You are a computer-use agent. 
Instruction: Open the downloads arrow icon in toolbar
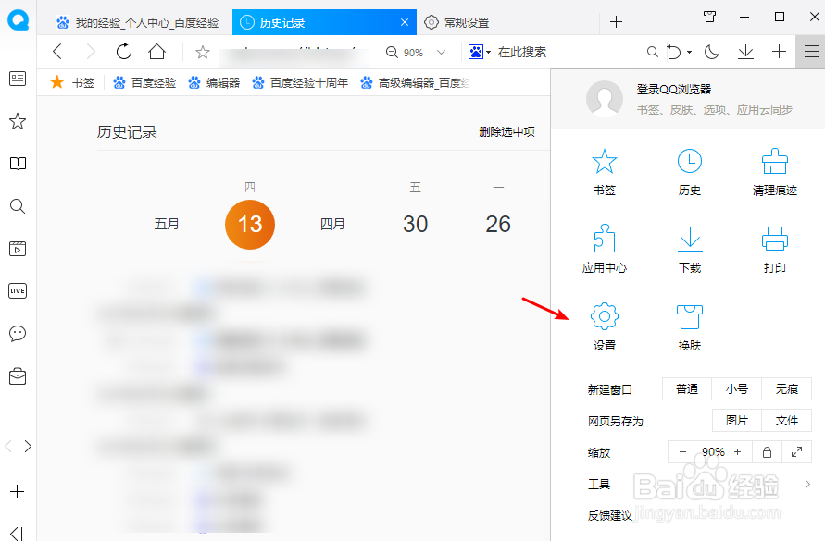[745, 53]
